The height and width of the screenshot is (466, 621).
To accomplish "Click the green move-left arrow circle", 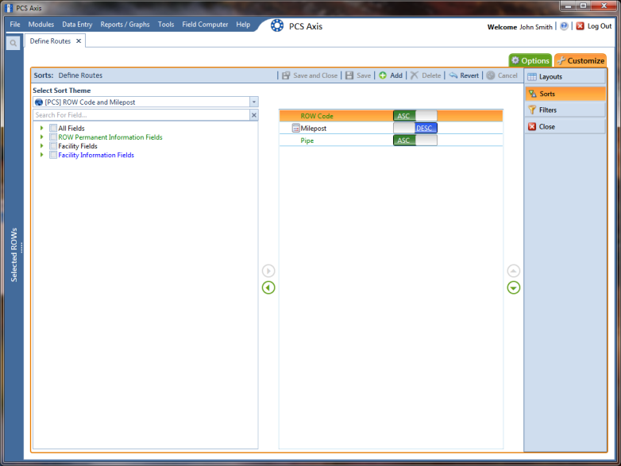I will [268, 287].
